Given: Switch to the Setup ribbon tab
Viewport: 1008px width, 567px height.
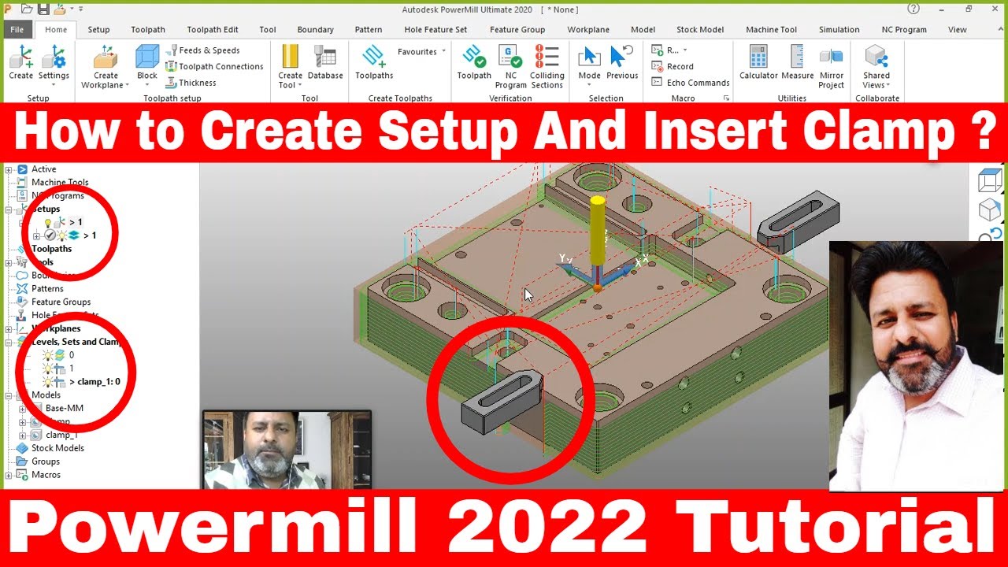Looking at the screenshot, I should coord(98,29).
